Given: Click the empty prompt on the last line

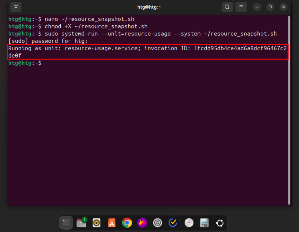Looking at the screenshot, I should tap(25, 63).
